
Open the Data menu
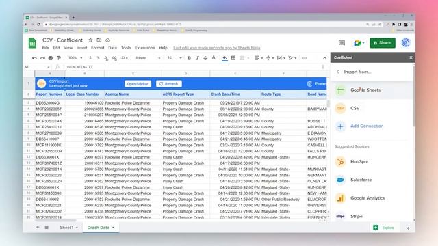[x=112, y=48]
